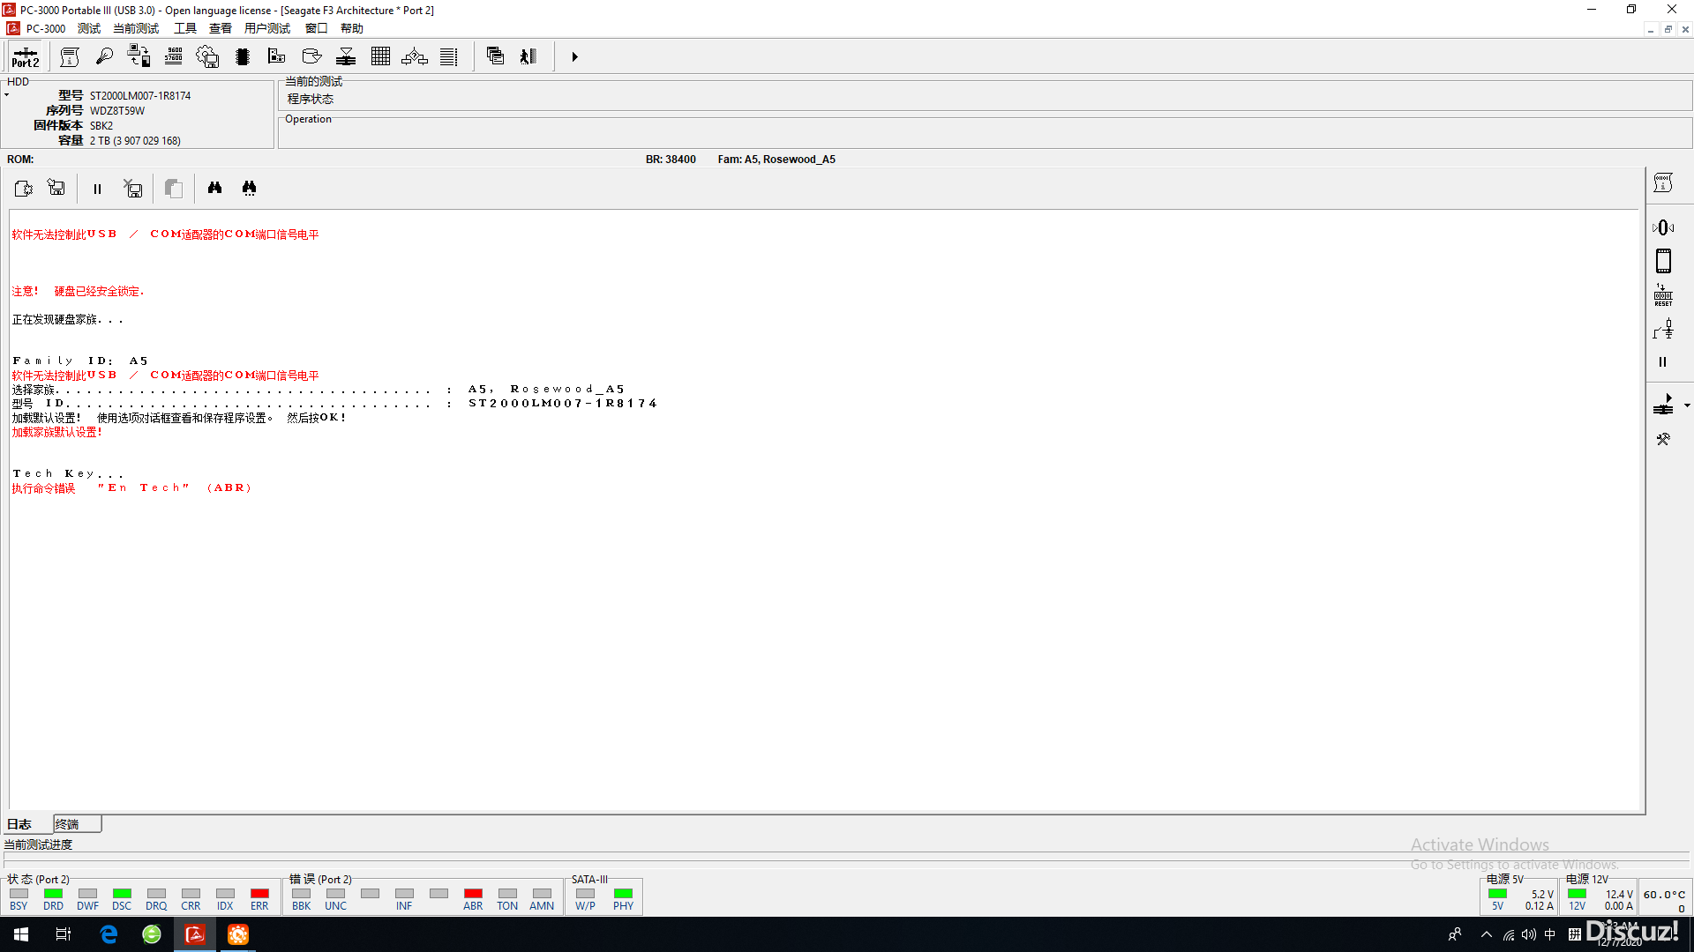Image resolution: width=1694 pixels, height=952 pixels.
Task: Click the play-over-platters sidebar icon
Action: pyautogui.click(x=1663, y=405)
